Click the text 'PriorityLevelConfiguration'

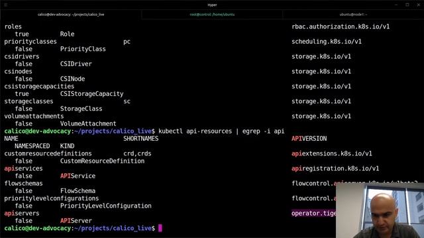(x=106, y=206)
